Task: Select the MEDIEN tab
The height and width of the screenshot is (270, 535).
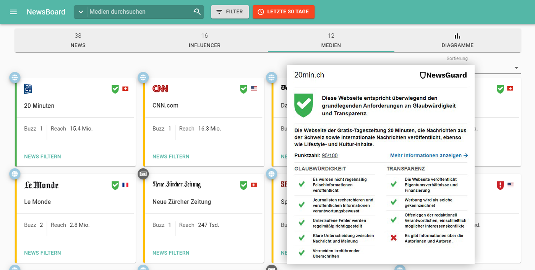Action: (x=331, y=40)
